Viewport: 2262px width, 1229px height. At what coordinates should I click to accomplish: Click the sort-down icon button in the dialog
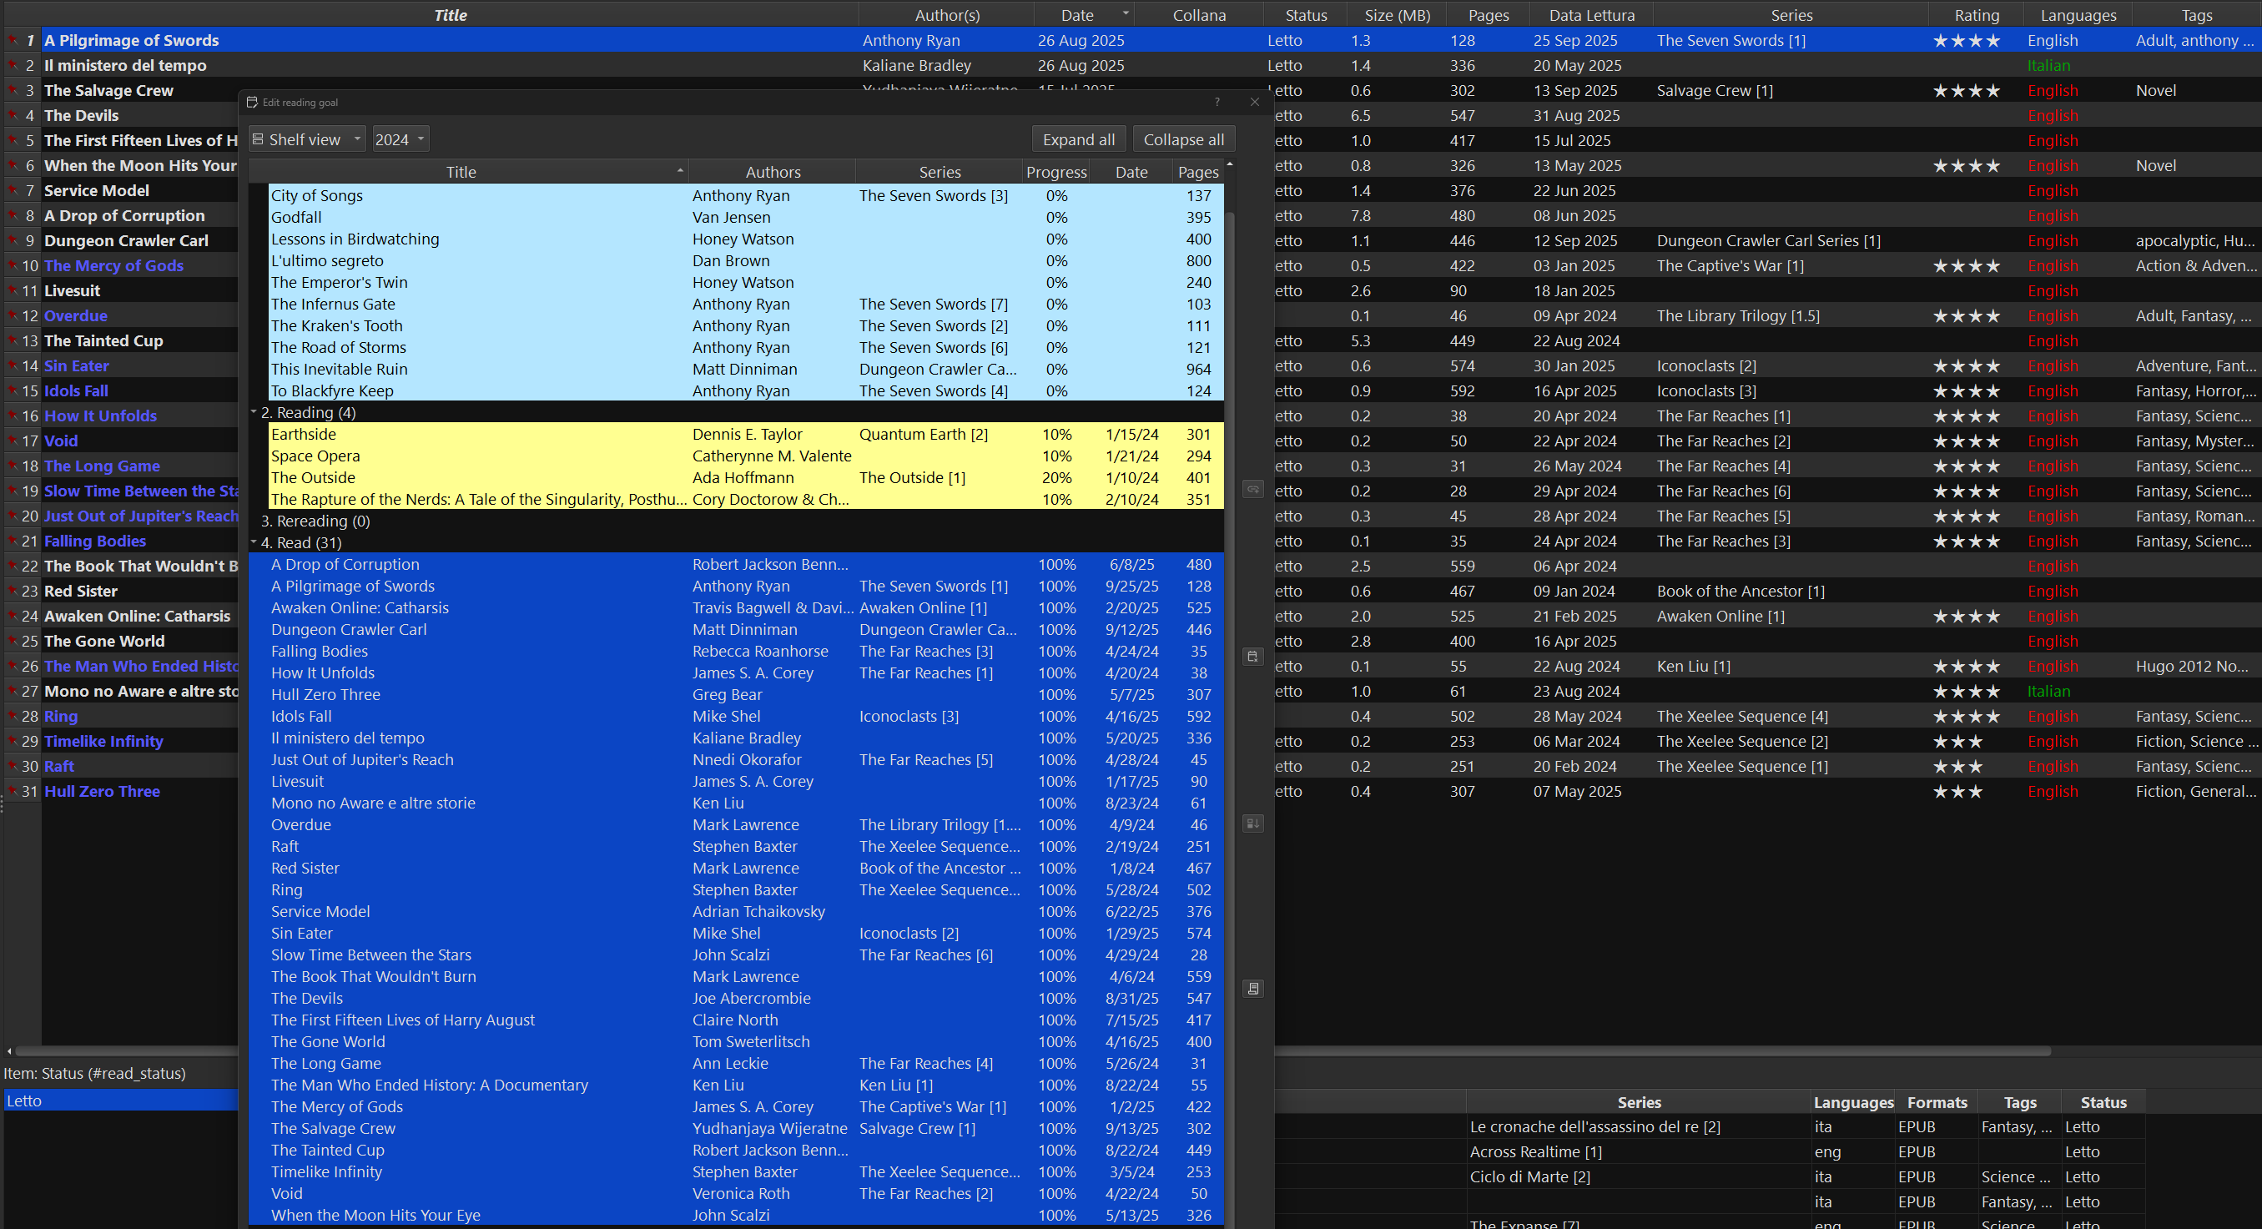tap(1253, 823)
